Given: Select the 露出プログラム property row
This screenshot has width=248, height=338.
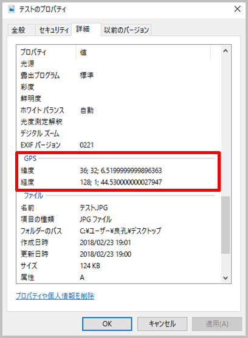Looking at the screenshot, I should [x=119, y=75].
